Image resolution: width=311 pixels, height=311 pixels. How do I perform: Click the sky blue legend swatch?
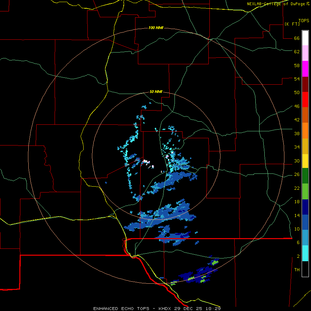point(305,238)
